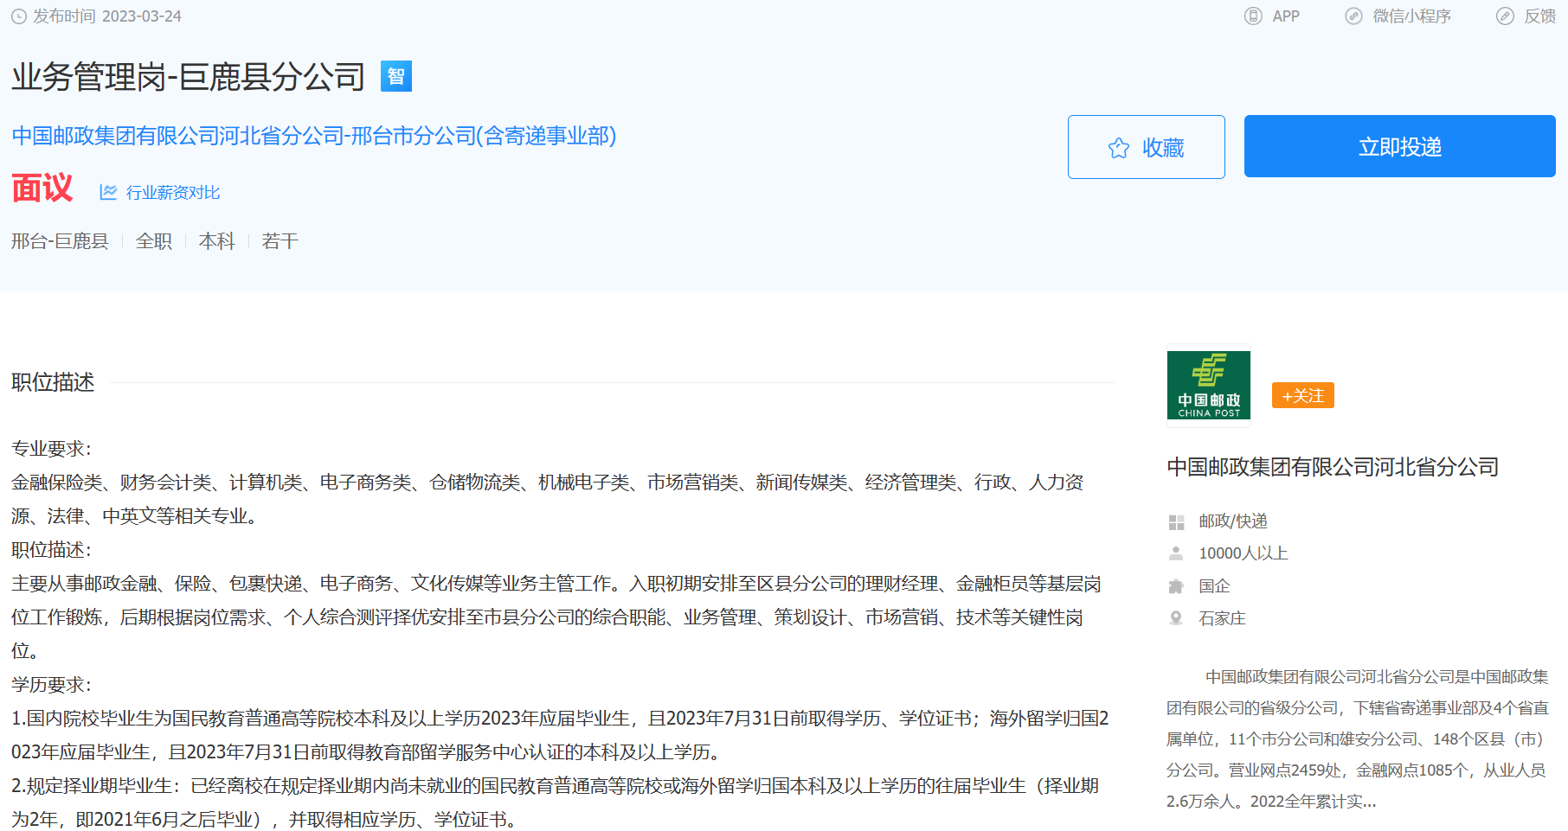Click the salary comparison chart icon

108,192
